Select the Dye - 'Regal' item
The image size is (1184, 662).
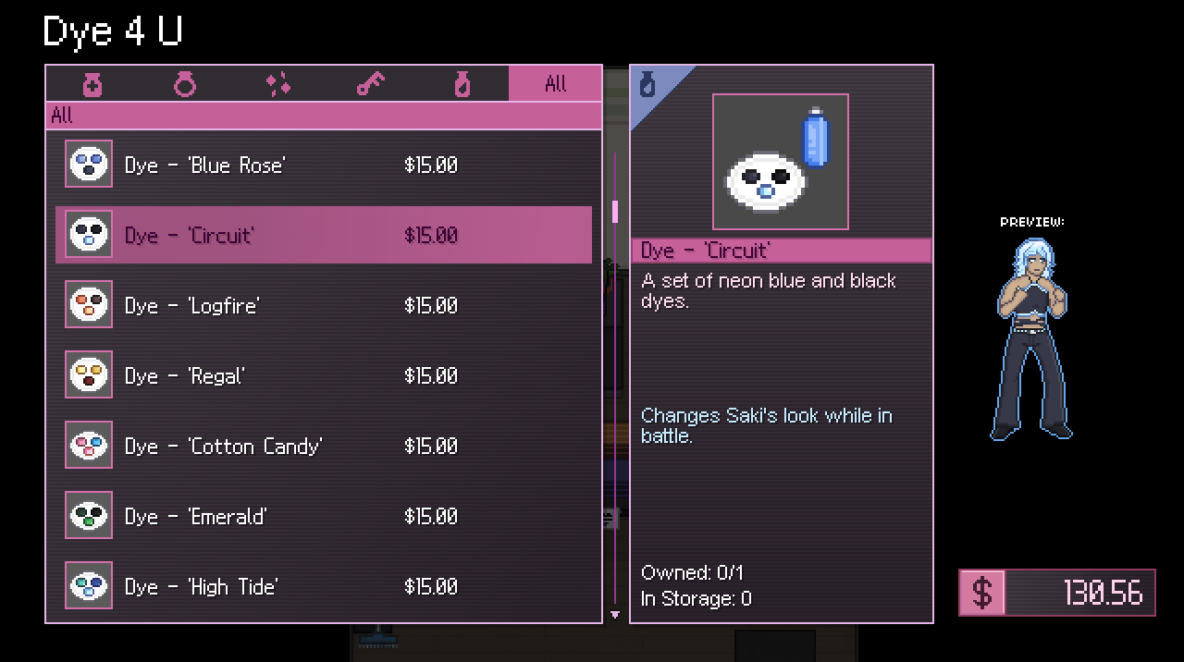click(x=324, y=375)
